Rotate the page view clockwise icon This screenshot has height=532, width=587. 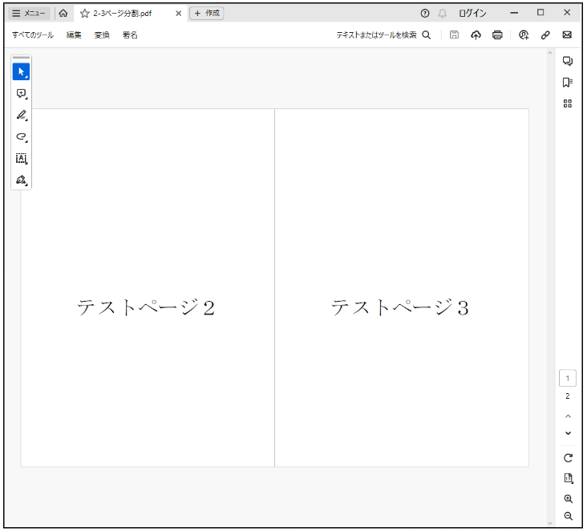pyautogui.click(x=568, y=458)
